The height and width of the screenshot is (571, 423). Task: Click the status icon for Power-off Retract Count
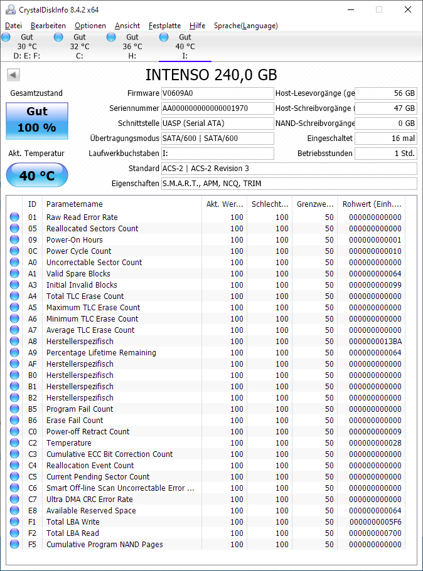(14, 431)
